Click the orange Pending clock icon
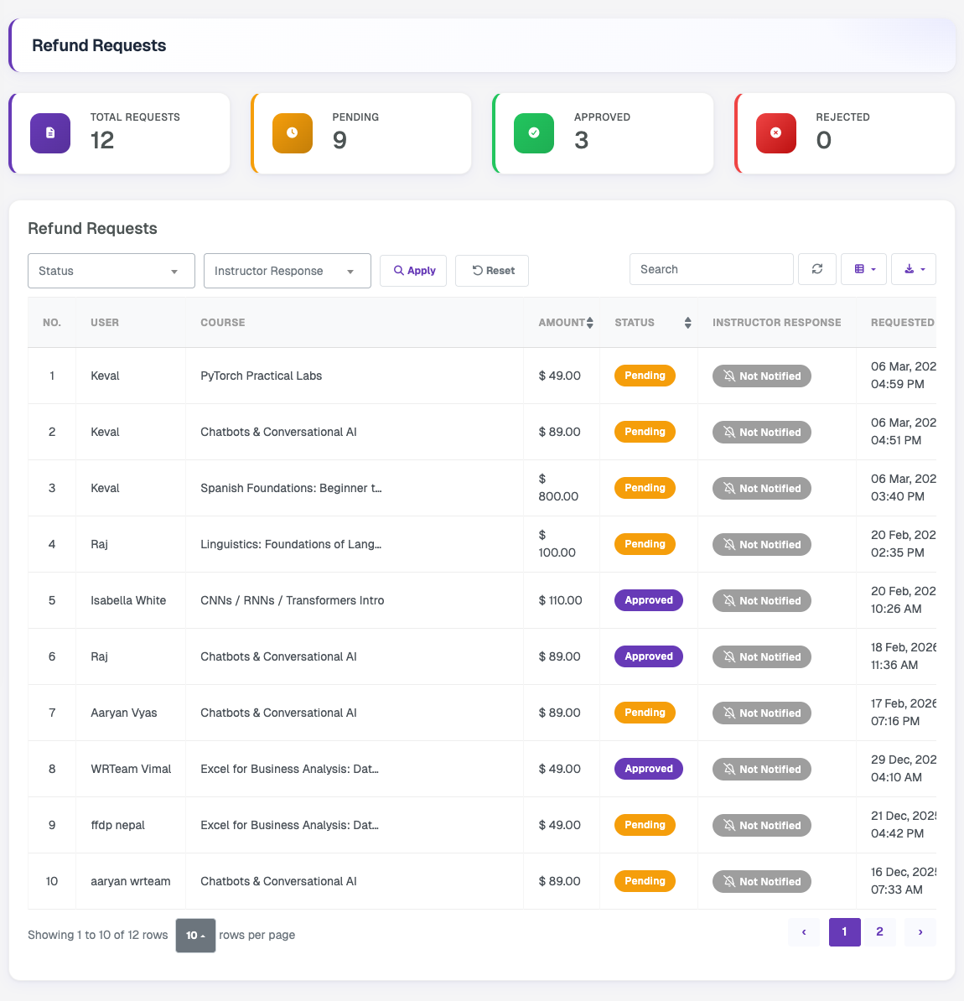Screen dimensions: 964x1001 pyautogui.click(x=293, y=132)
